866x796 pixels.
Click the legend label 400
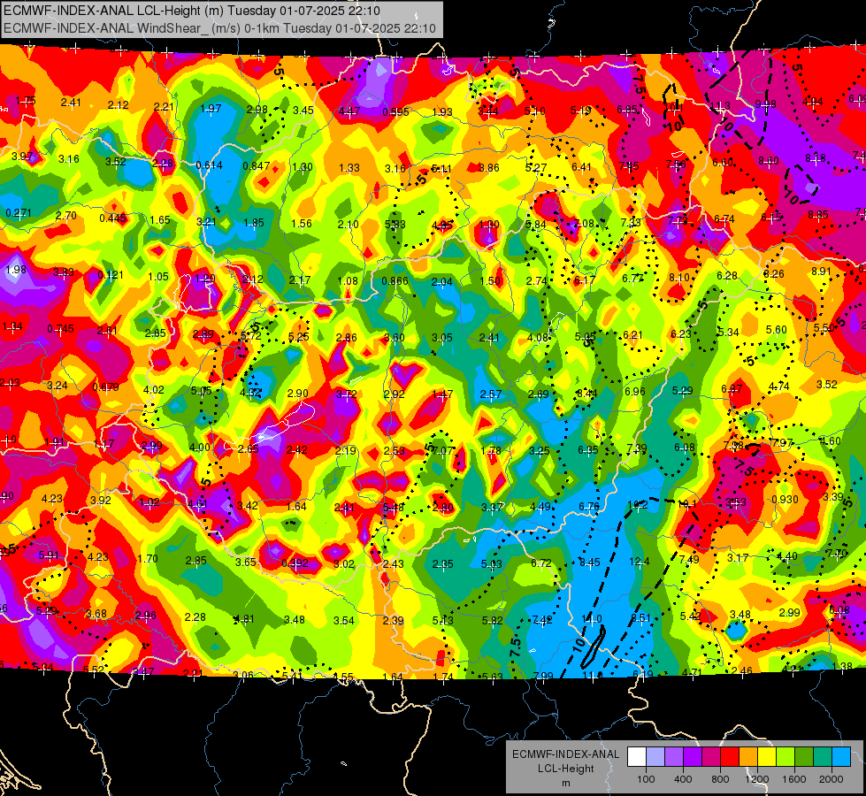[683, 779]
